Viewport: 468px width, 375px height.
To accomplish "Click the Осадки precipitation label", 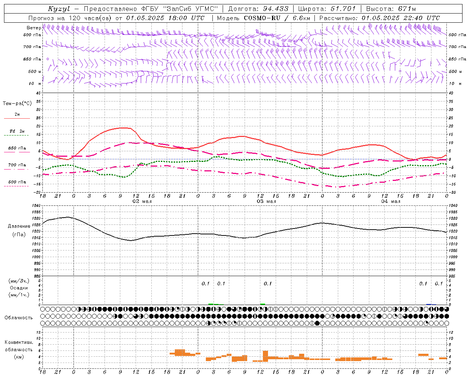I will click(19, 288).
